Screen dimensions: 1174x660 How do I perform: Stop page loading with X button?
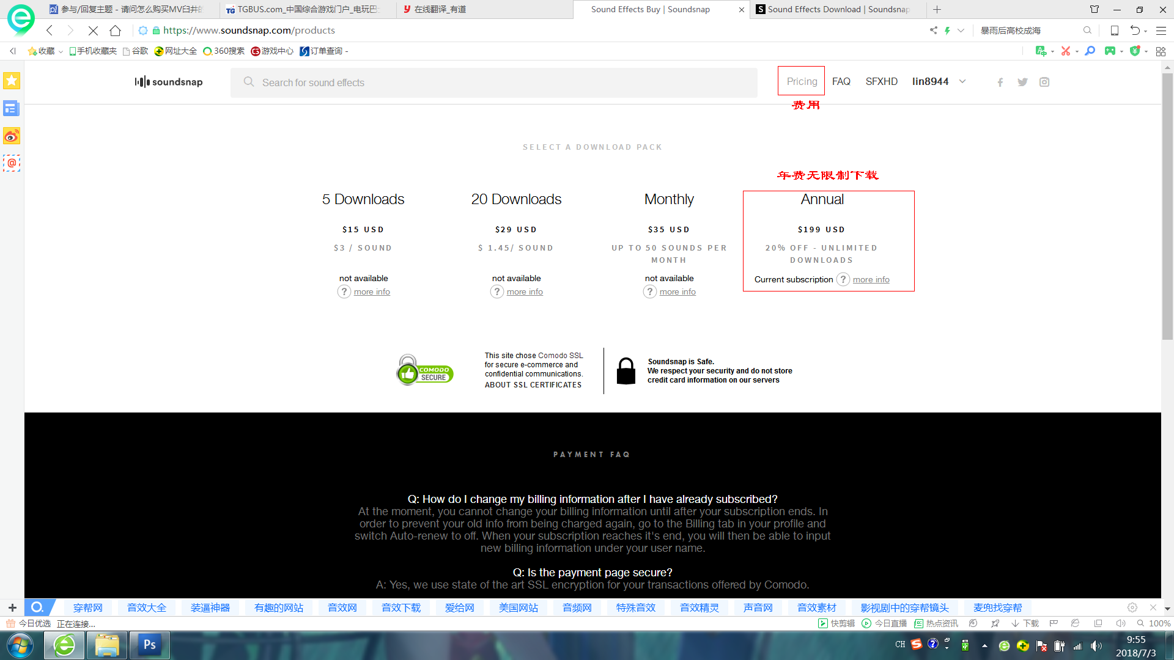pyautogui.click(x=93, y=31)
